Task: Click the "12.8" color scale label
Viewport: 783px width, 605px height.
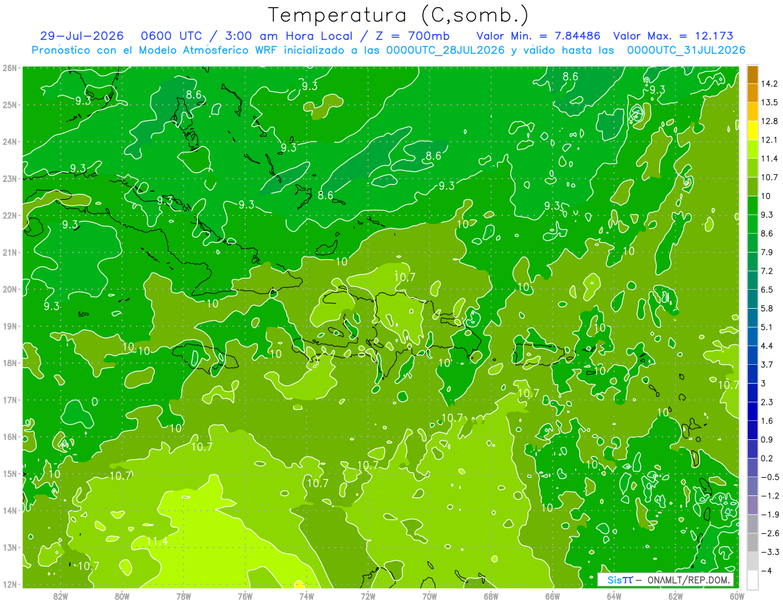Action: [x=769, y=121]
